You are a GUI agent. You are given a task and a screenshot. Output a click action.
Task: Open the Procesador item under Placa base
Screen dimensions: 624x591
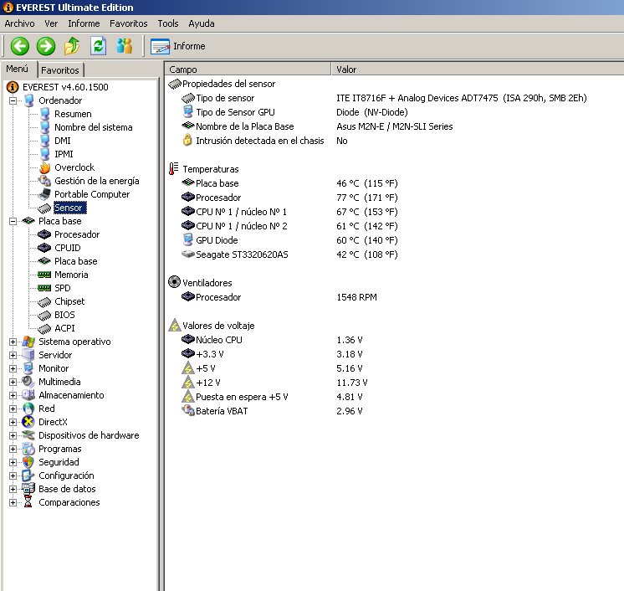(x=76, y=234)
